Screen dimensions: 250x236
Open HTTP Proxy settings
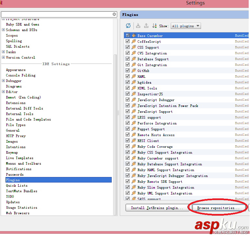pos(16,136)
